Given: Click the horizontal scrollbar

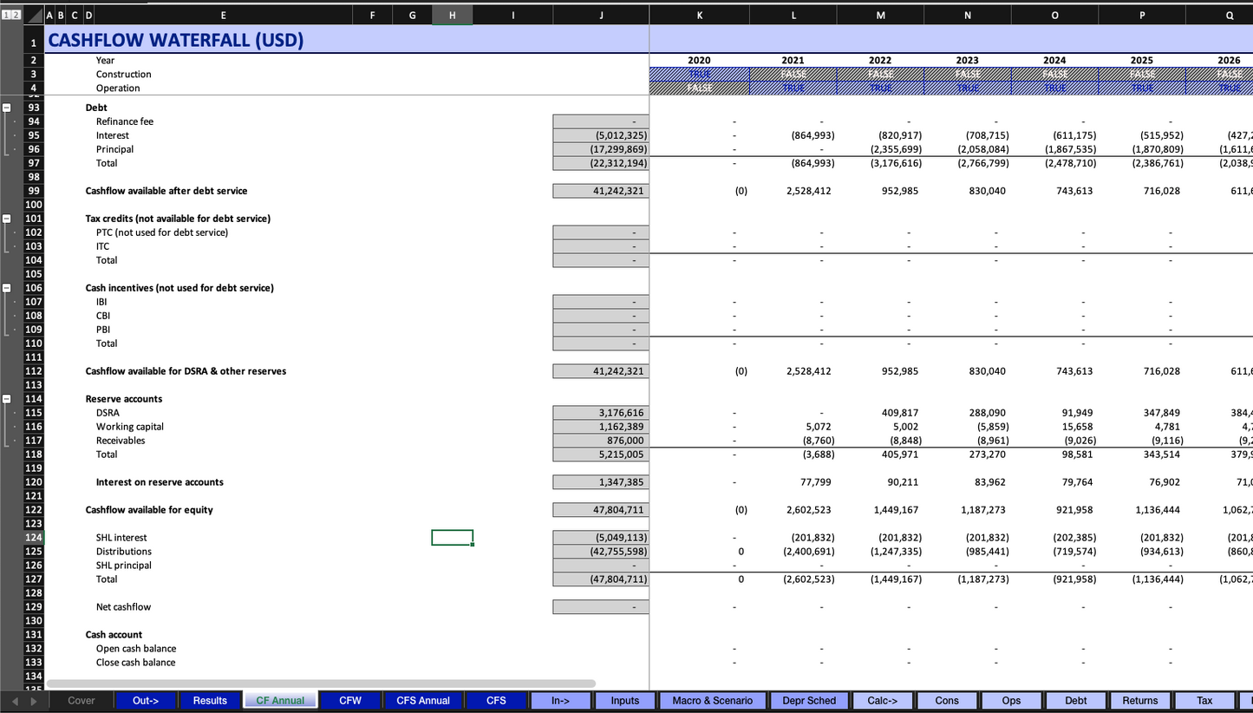Looking at the screenshot, I should coord(321,684).
